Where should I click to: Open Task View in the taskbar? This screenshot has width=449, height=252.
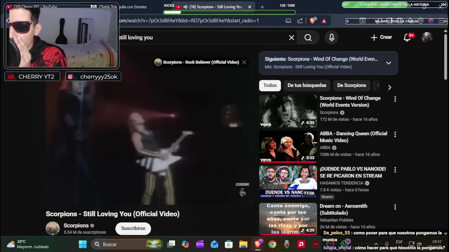click(171, 244)
